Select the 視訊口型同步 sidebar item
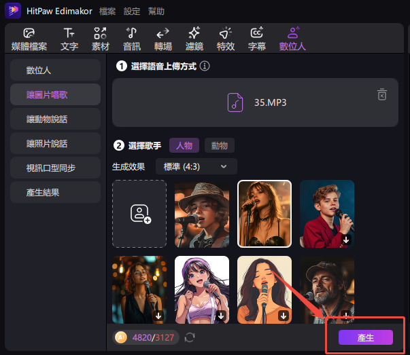Screen dimensions: 410x355 [x=56, y=168]
